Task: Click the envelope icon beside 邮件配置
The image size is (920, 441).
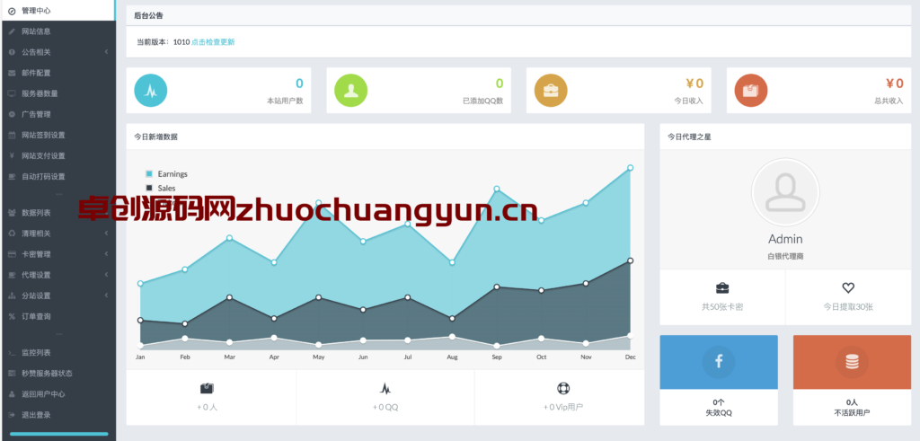Action: coord(12,73)
